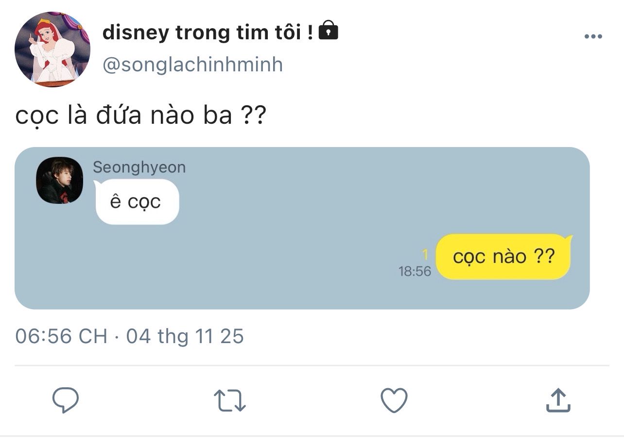Click the '06:56 CH' post time
The width and height of the screenshot is (624, 445).
[x=61, y=336]
